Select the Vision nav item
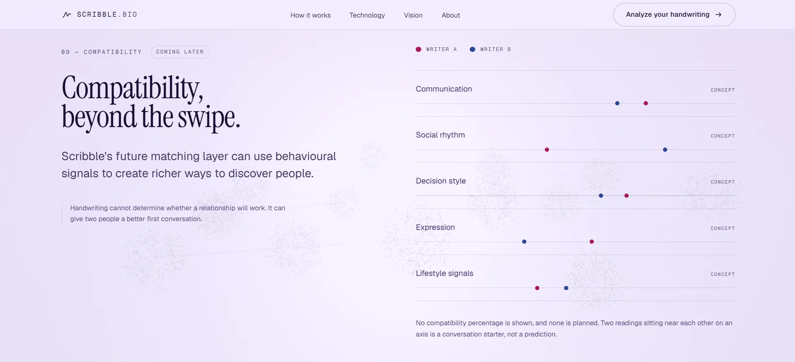 (x=413, y=15)
